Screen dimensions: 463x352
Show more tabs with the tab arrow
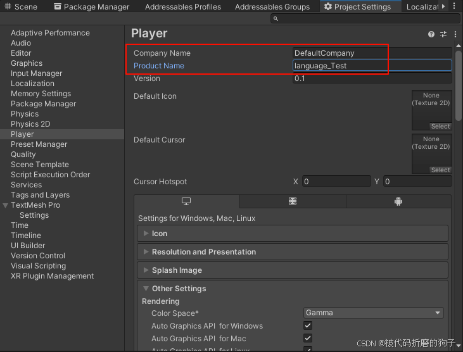click(443, 6)
